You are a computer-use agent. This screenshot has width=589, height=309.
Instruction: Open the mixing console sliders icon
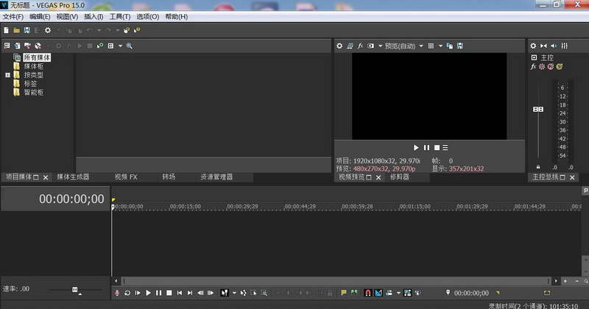pos(564,46)
